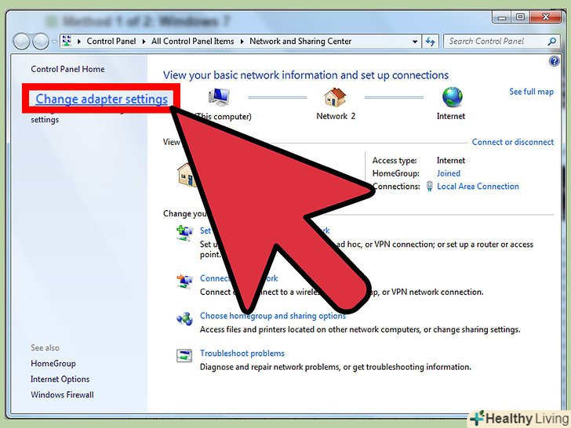Expand the arrow after the Control Panel breadcrumb
The width and height of the screenshot is (571, 428).
[x=144, y=42]
